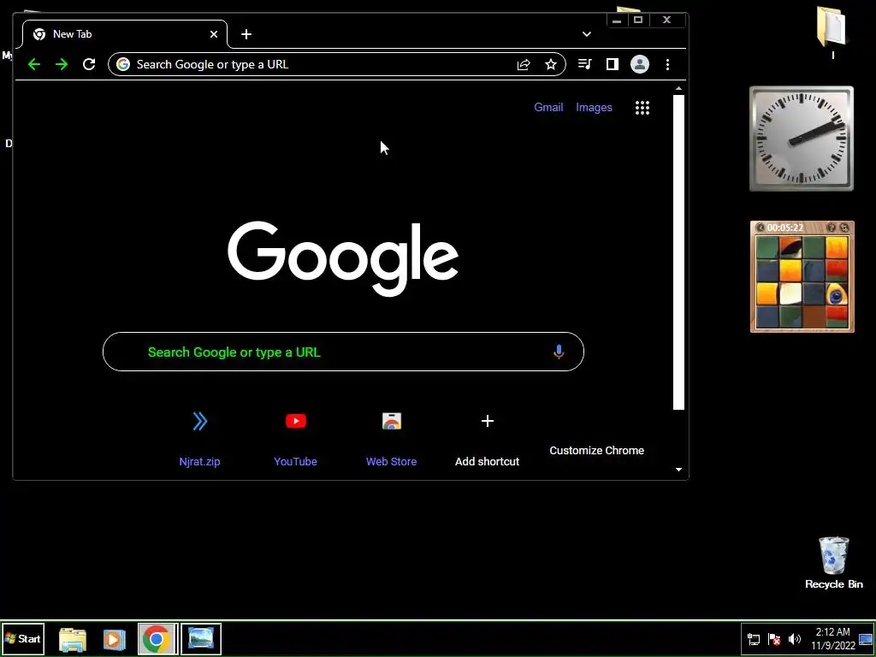
Task: Click the picture puzzle gadget board
Action: (x=802, y=282)
